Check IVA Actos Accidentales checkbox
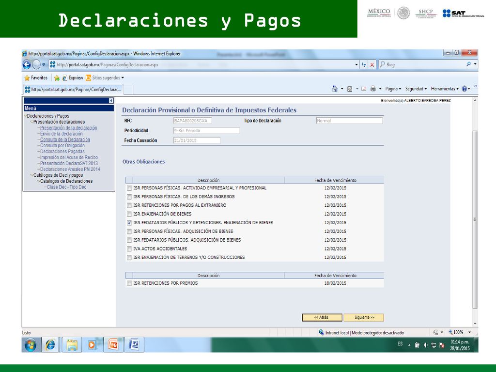 tap(129, 249)
